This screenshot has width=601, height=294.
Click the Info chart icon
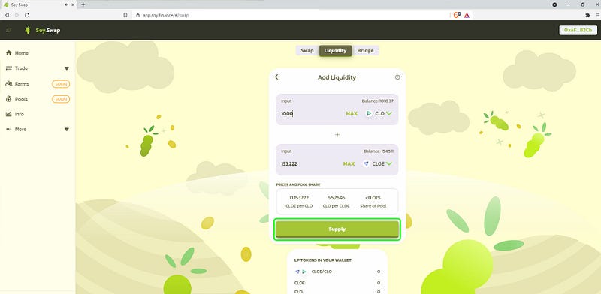click(8, 114)
